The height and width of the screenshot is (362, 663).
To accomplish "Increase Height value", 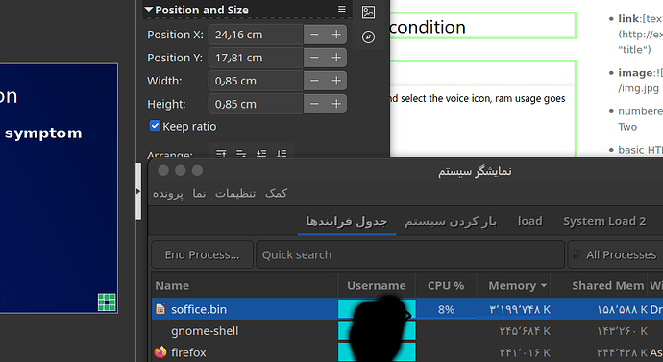I will [x=336, y=104].
